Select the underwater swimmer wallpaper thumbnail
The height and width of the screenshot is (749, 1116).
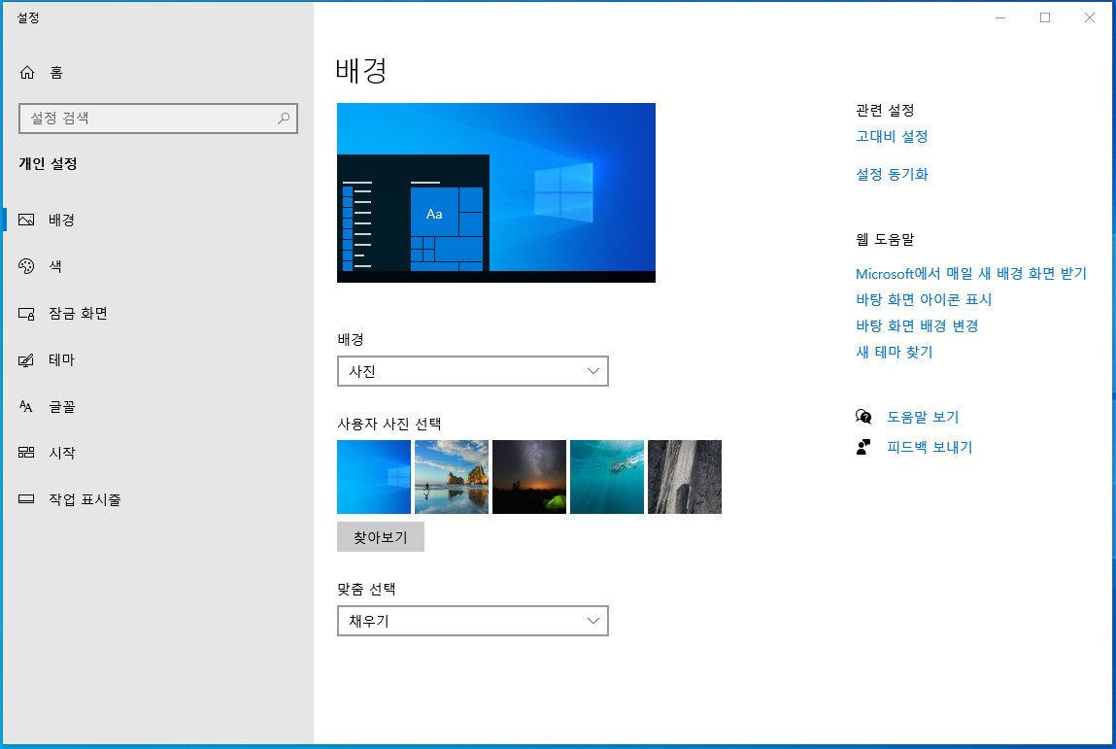(606, 477)
